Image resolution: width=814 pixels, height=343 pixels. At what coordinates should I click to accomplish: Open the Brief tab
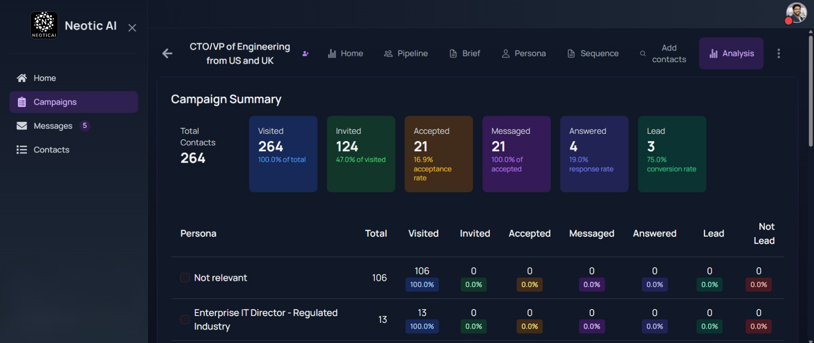(465, 53)
